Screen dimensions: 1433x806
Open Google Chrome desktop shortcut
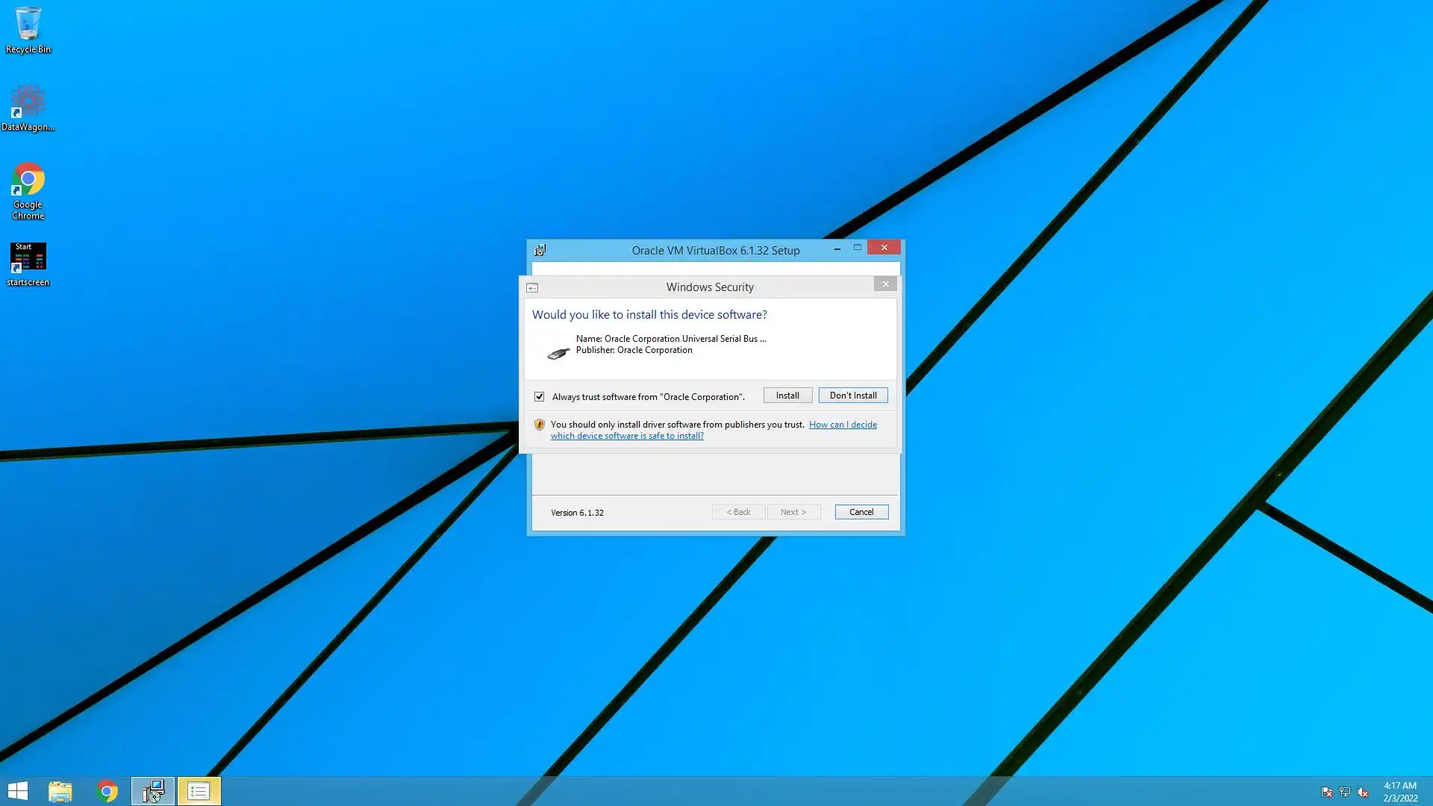(28, 190)
